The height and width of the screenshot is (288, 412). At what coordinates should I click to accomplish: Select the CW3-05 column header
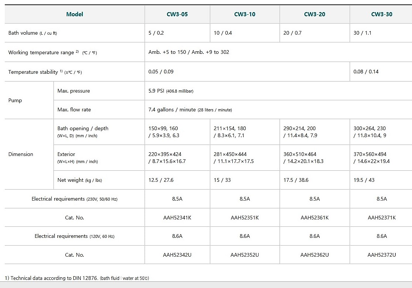[177, 14]
